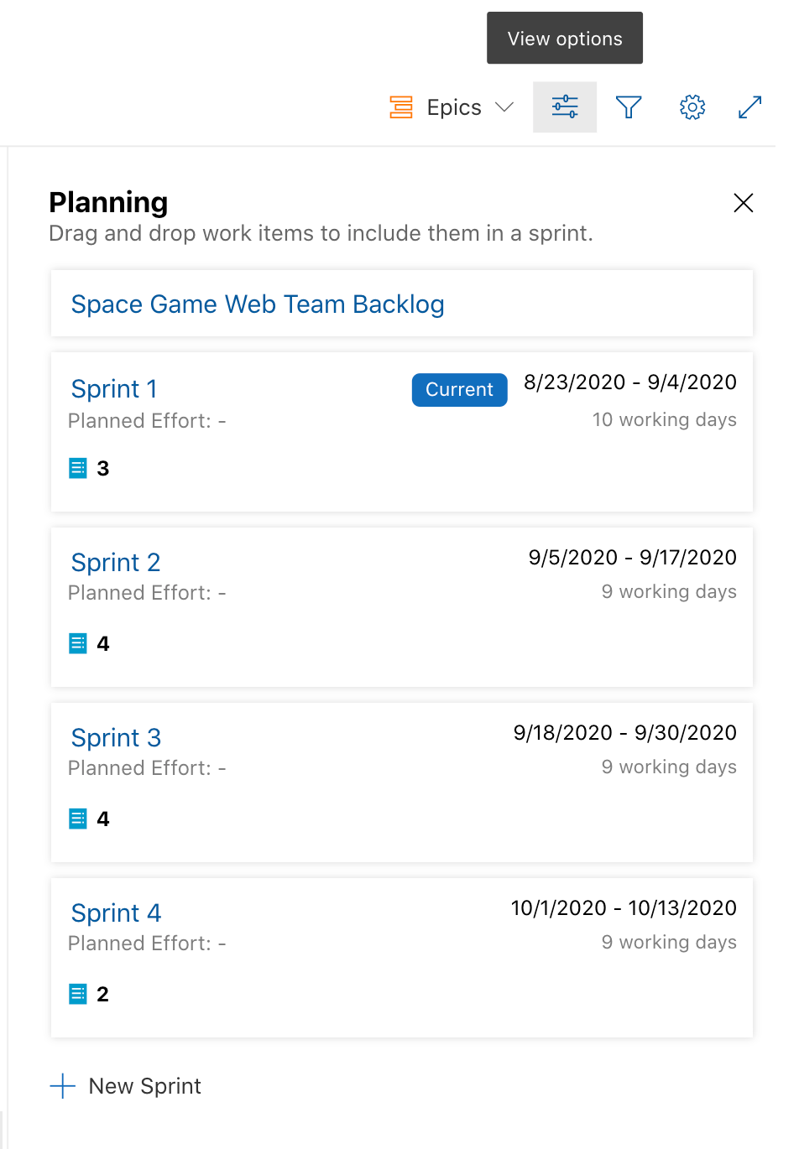Expand the Epics dropdown chevron
This screenshot has width=799, height=1149.
504,107
